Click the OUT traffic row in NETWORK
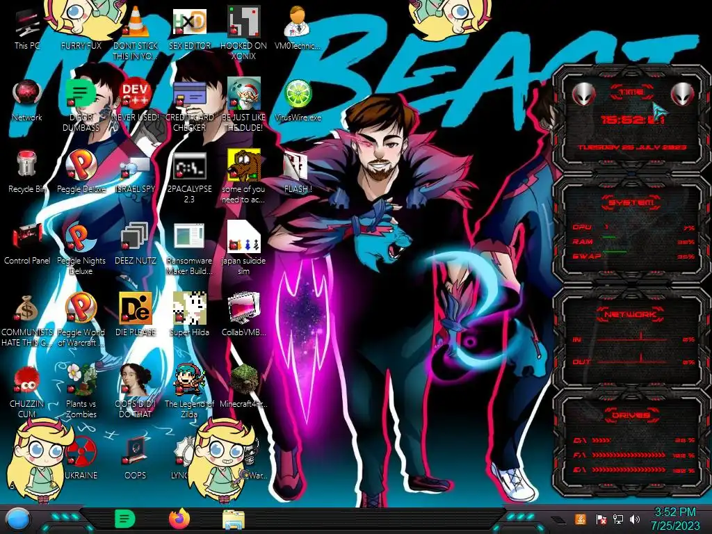Screen dimensions: 712x534 point(633,362)
